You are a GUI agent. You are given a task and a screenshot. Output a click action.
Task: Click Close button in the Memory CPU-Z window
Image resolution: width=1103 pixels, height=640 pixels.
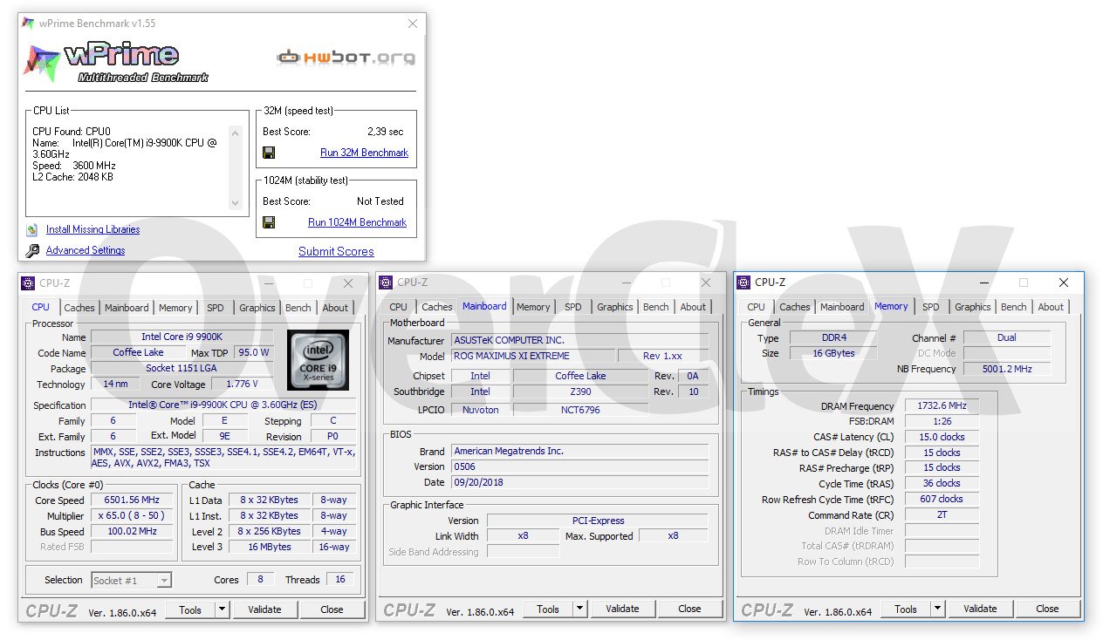[x=1047, y=609]
